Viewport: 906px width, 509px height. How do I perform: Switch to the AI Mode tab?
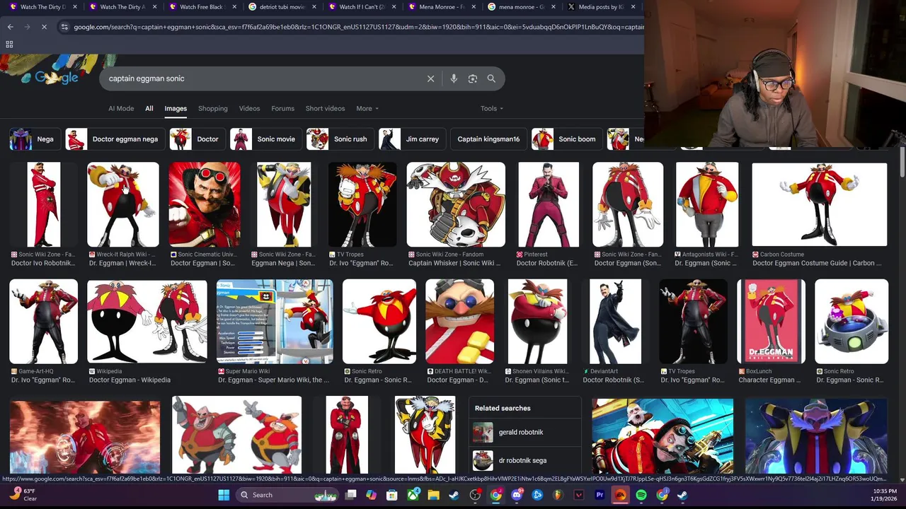tap(121, 108)
